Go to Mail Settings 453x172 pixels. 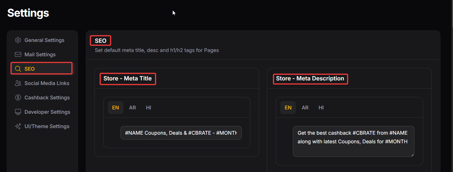tap(40, 55)
